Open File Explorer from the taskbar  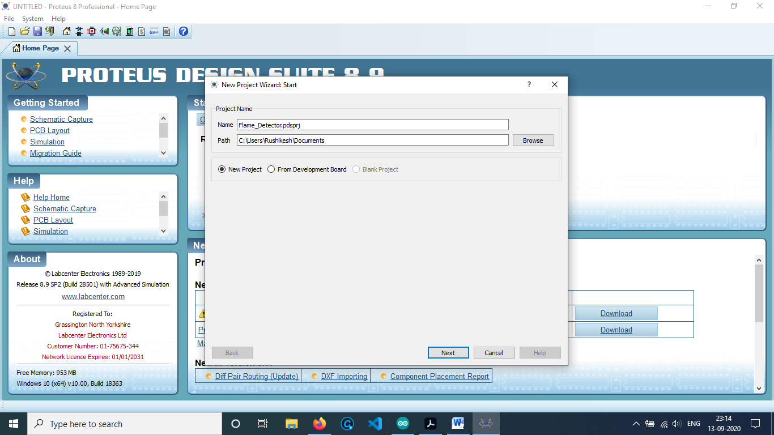click(x=291, y=424)
